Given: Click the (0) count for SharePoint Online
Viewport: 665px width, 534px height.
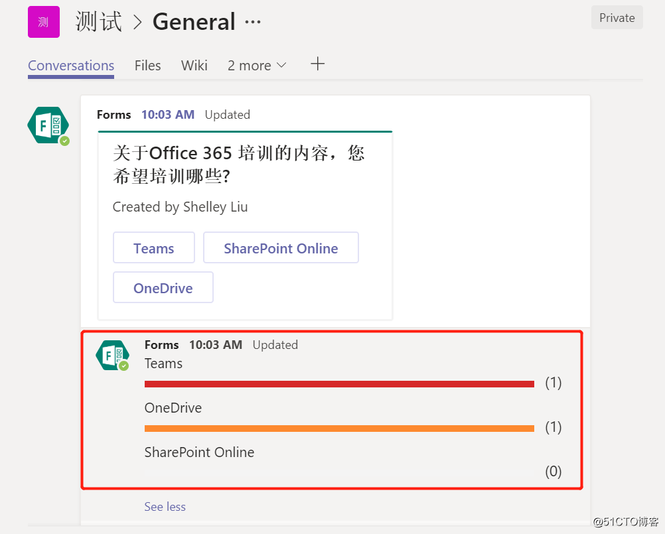Looking at the screenshot, I should point(553,471).
